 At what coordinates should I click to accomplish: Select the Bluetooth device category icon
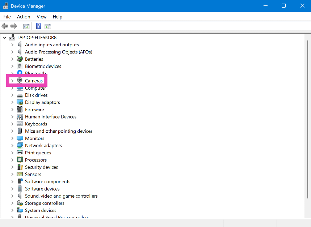20,73
